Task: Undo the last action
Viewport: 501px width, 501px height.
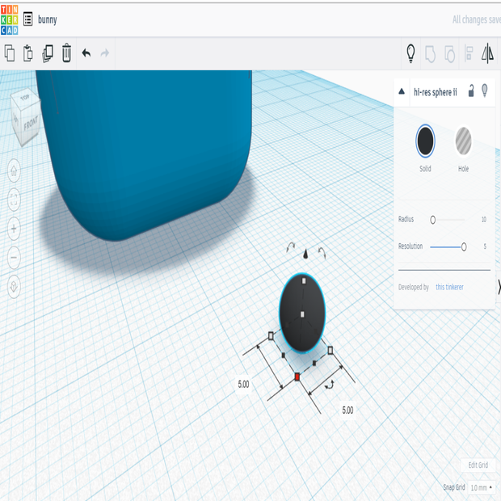Action: pyautogui.click(x=86, y=53)
